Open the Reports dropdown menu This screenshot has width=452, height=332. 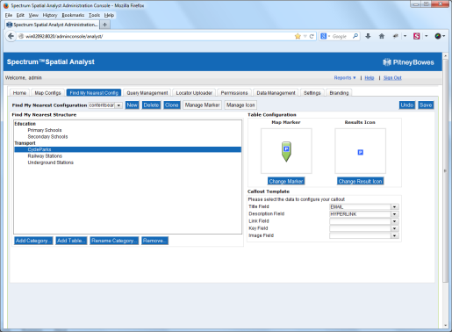pos(345,78)
